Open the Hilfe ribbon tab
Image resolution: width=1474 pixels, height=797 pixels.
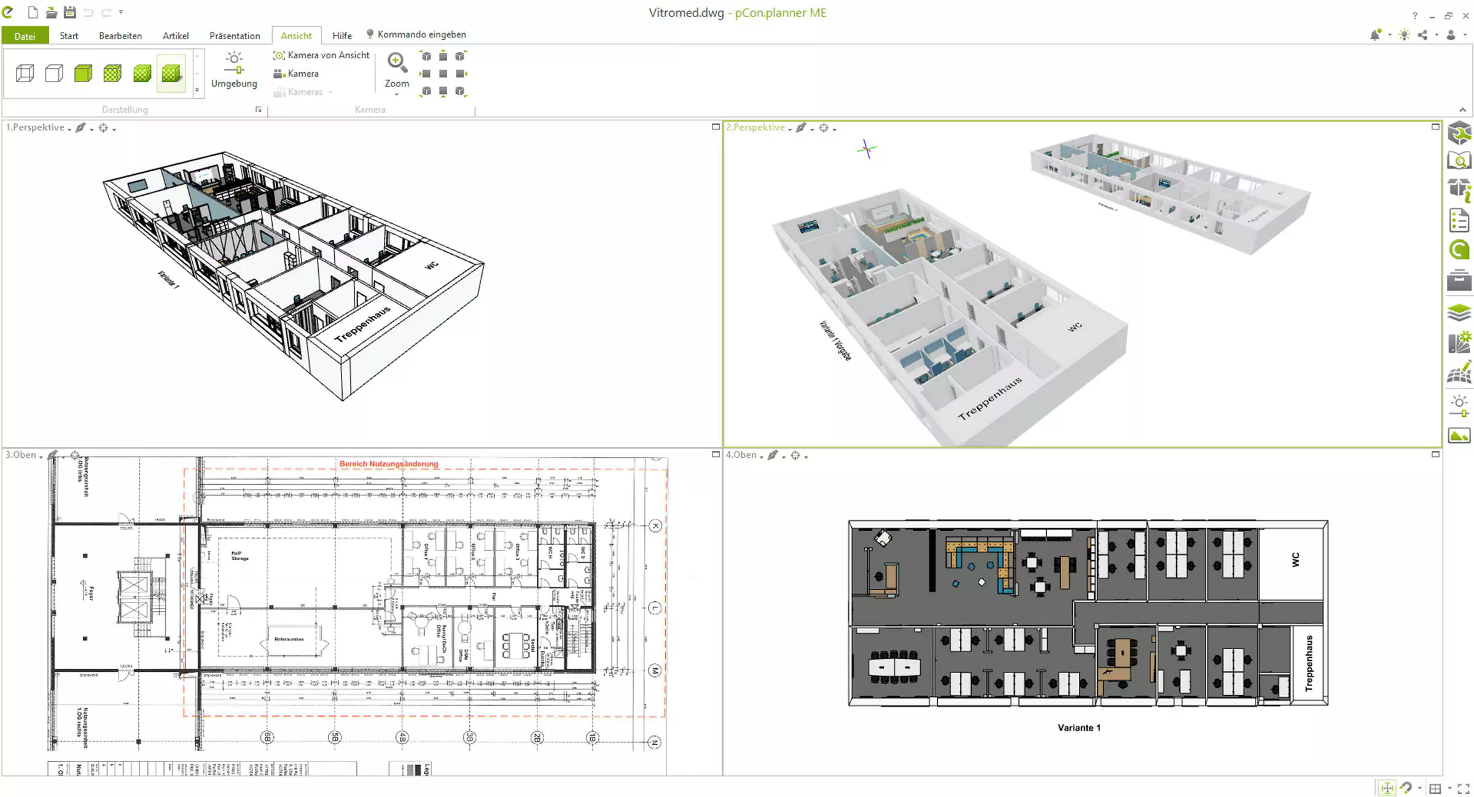click(342, 36)
